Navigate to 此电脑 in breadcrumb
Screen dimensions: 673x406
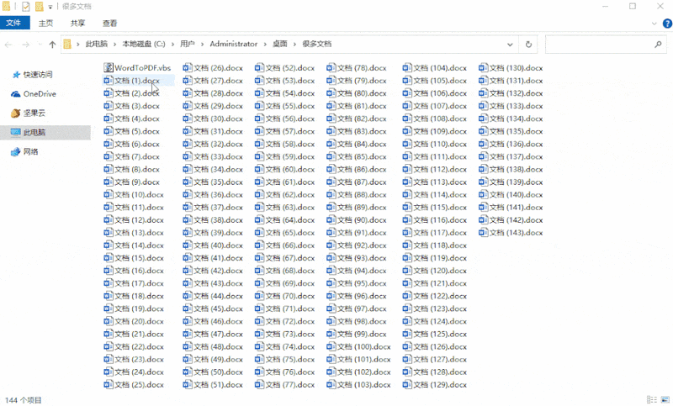click(97, 45)
